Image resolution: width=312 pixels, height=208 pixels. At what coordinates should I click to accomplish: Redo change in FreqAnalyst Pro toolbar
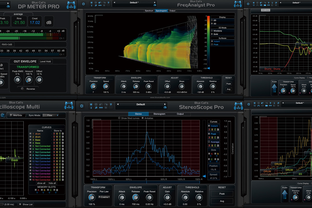coord(104,3)
